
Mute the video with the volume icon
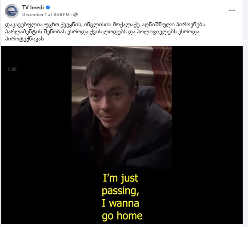point(232,216)
